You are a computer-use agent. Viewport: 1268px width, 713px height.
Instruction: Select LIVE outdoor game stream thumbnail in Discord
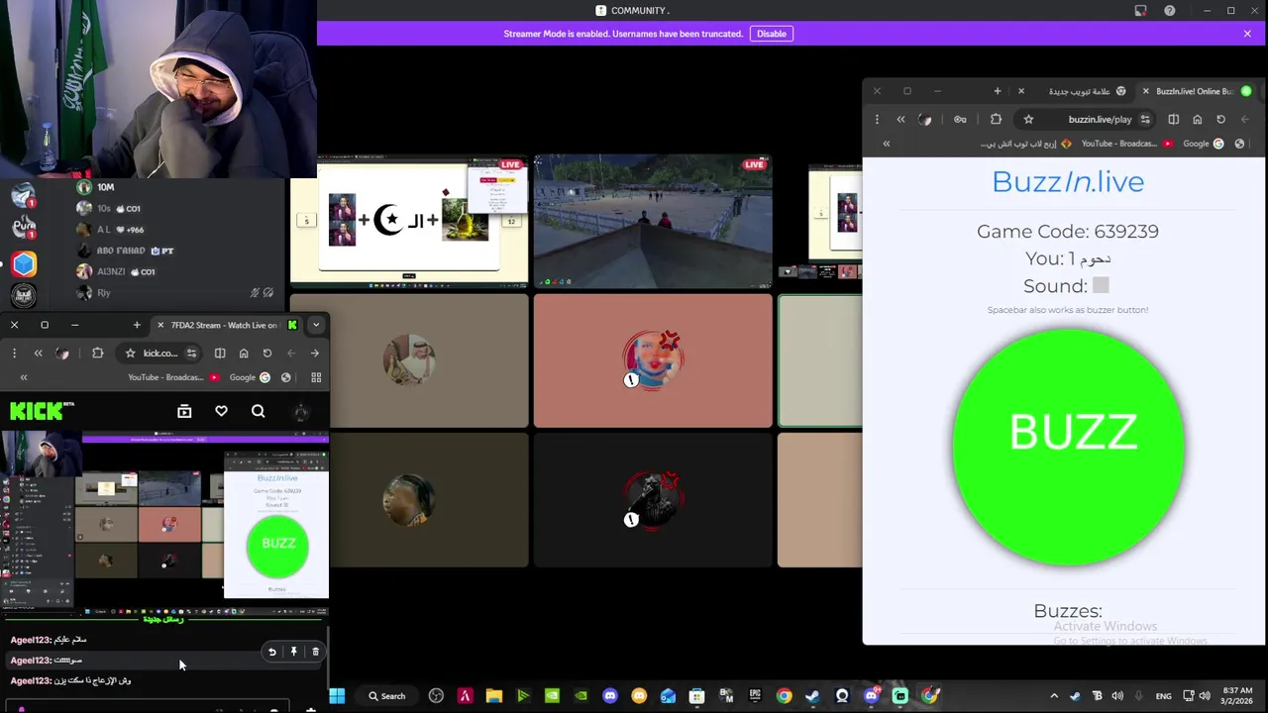pos(653,222)
